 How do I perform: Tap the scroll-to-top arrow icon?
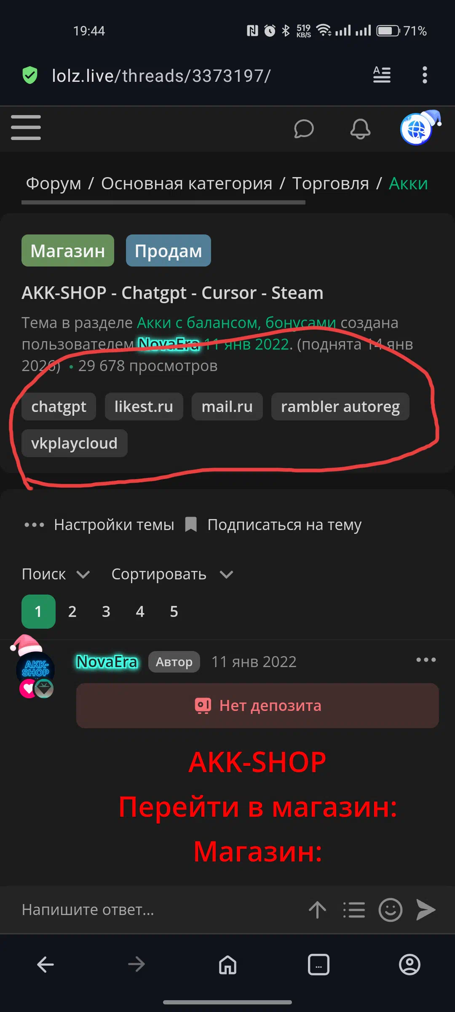click(x=318, y=910)
